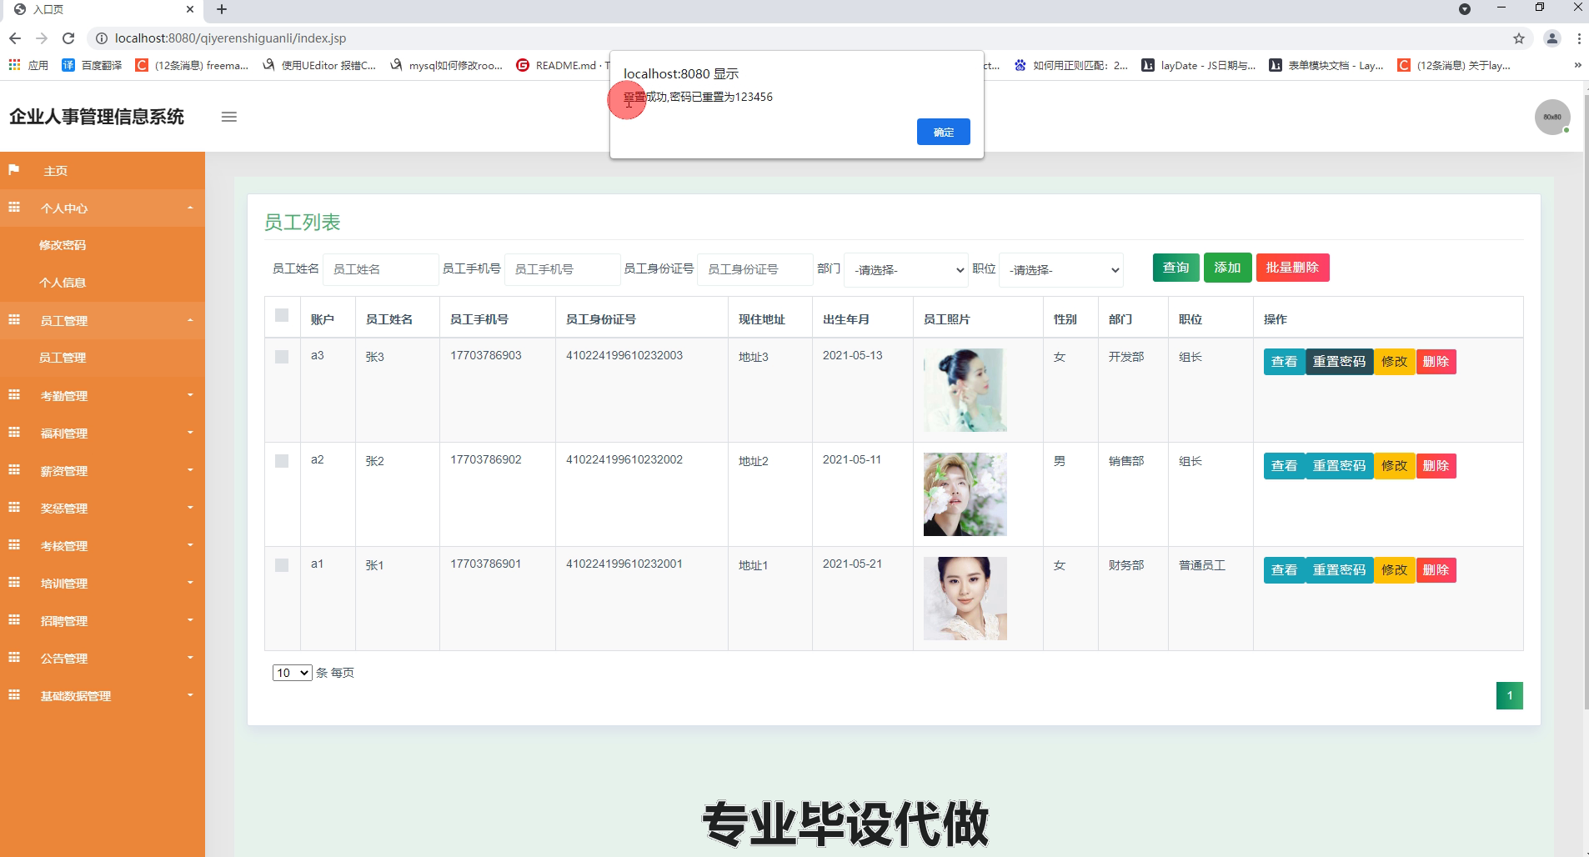Expand the 考核管理 menu arrow
The image size is (1589, 857).
[x=190, y=545]
